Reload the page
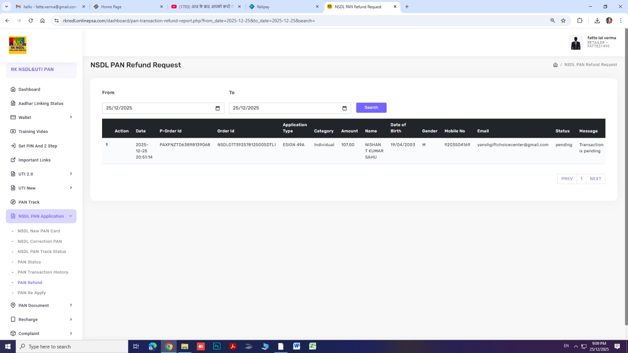Image resolution: width=628 pixels, height=353 pixels. tap(31, 21)
